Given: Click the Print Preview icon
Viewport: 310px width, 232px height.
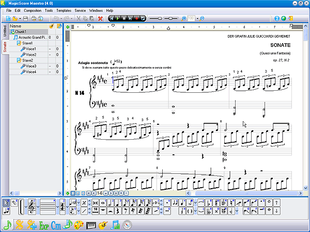Looking at the screenshot, I should pos(40,19).
